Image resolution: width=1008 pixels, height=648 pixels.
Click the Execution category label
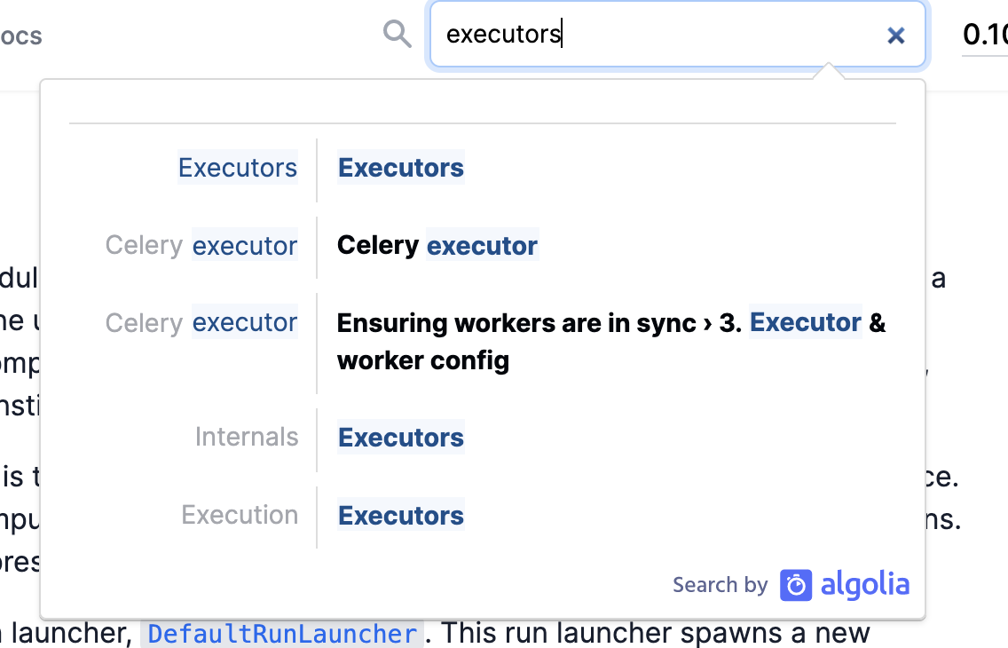click(x=240, y=515)
